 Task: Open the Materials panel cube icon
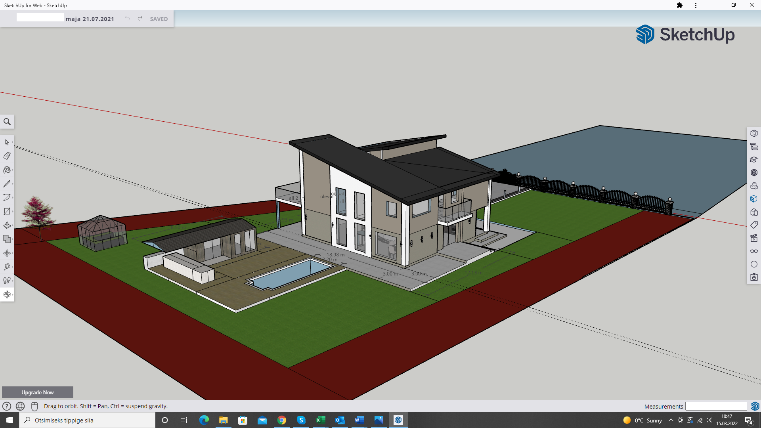point(754,199)
